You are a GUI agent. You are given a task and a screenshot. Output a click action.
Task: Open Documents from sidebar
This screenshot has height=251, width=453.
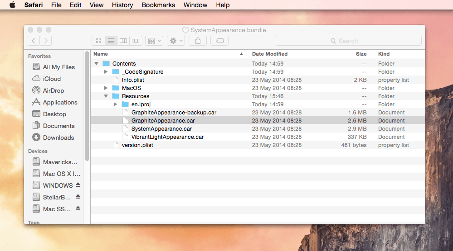(x=54, y=126)
